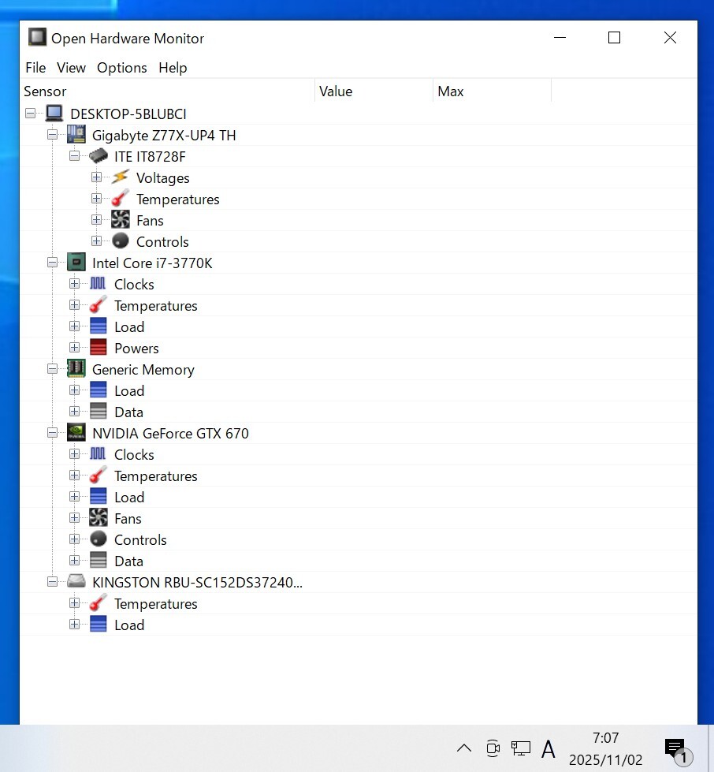
Task: Open the network tray icon
Action: (x=521, y=748)
